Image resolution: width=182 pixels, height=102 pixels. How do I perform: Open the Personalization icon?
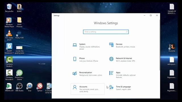pos(75,73)
